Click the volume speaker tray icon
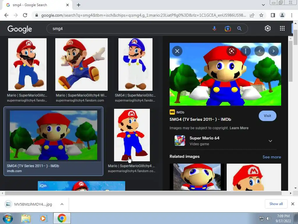 tap(269, 218)
